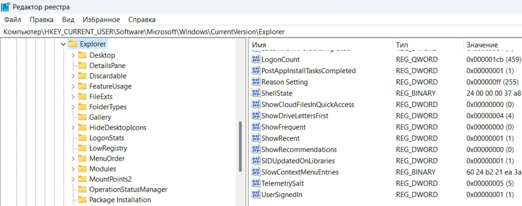Expand the MenuOrder key
Image resolution: width=522 pixels, height=206 pixels.
coord(73,159)
